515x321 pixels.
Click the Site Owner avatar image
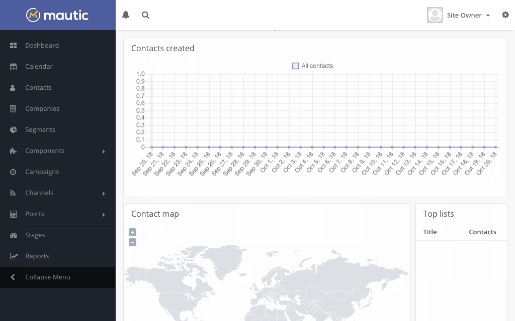click(435, 15)
